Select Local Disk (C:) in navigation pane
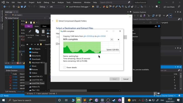Screen dimensions: 183x103 pyautogui.click(x=36, y=76)
